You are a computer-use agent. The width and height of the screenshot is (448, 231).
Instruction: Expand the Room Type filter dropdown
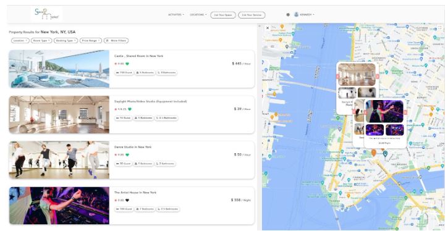coord(41,41)
